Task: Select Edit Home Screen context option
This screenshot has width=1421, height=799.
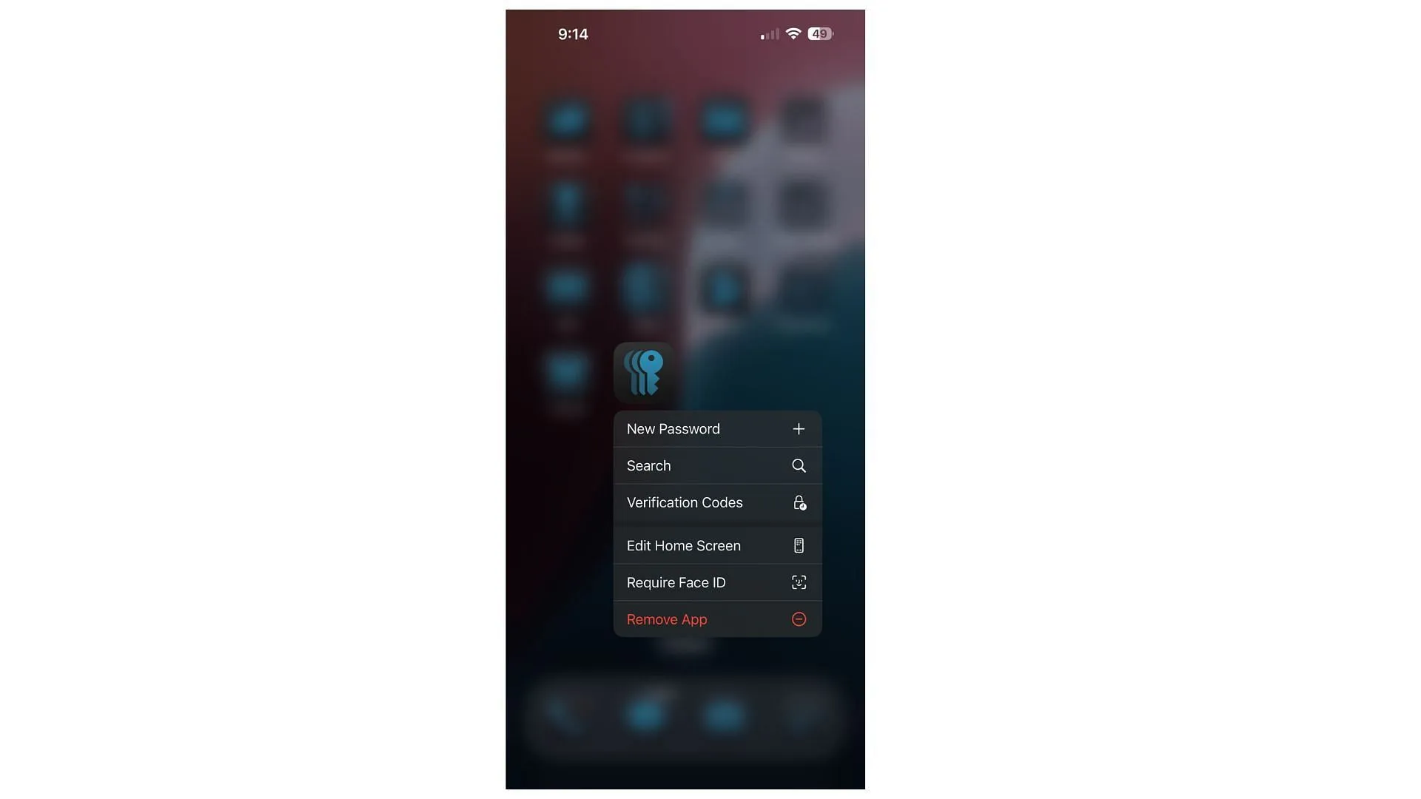Action: pyautogui.click(x=717, y=545)
